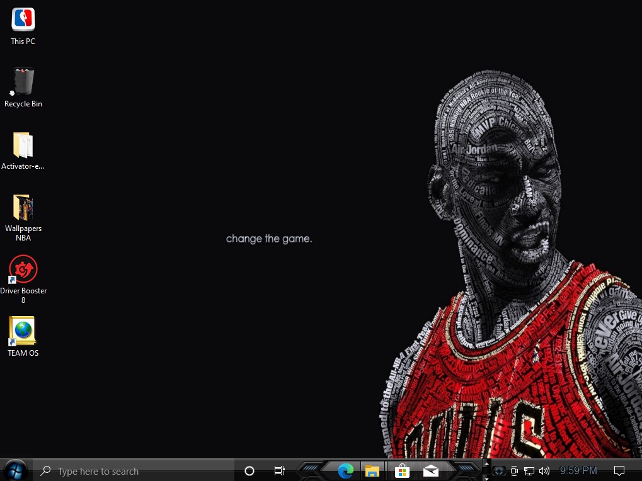642x481 pixels.
Task: Open Task View on the taskbar
Action: tap(279, 471)
